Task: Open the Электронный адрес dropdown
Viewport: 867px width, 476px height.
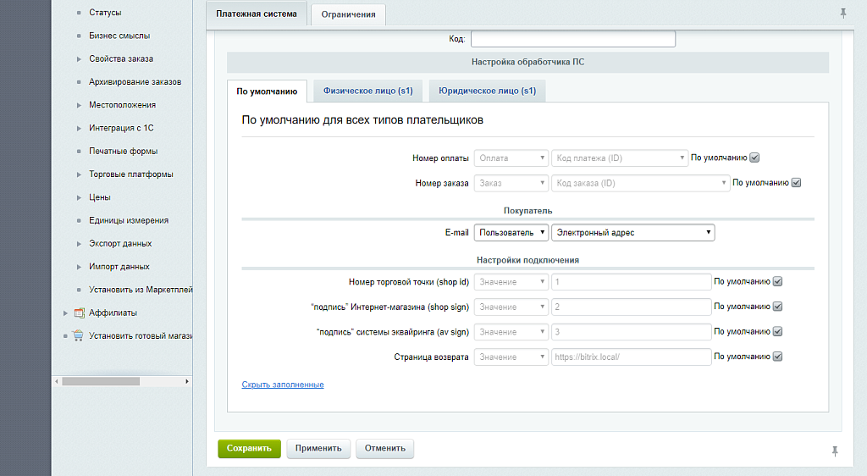Action: click(632, 232)
